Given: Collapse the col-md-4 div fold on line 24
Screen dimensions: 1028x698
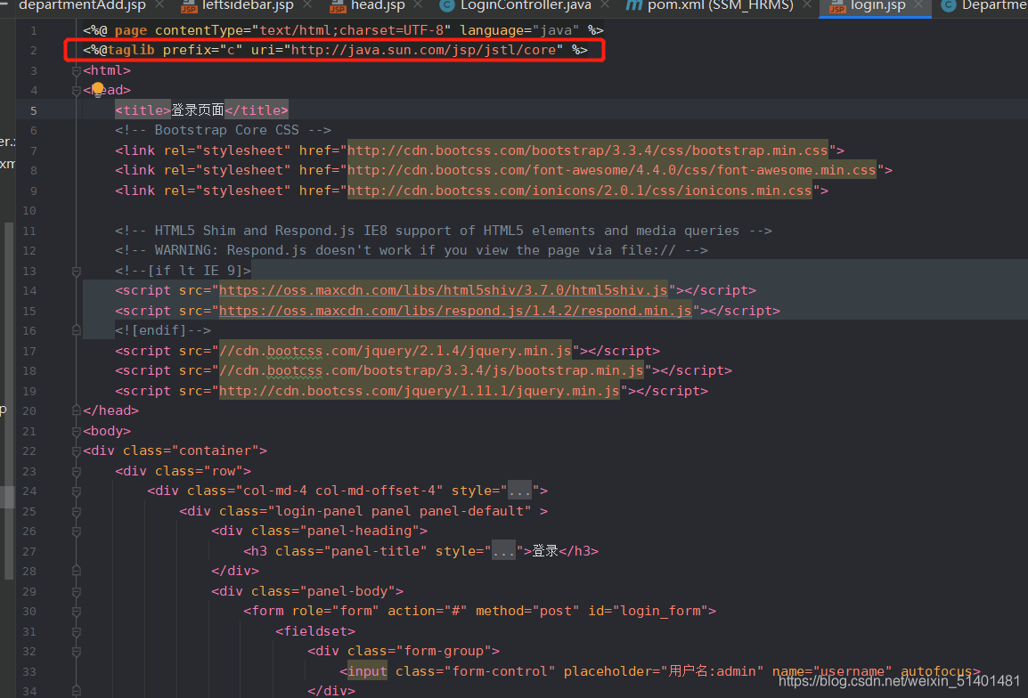Looking at the screenshot, I should (76, 491).
